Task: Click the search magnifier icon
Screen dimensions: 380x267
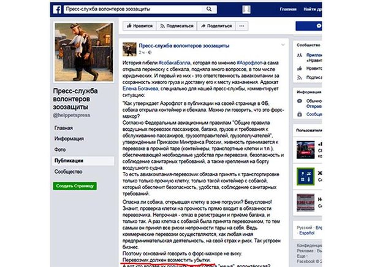Action: 209,9
